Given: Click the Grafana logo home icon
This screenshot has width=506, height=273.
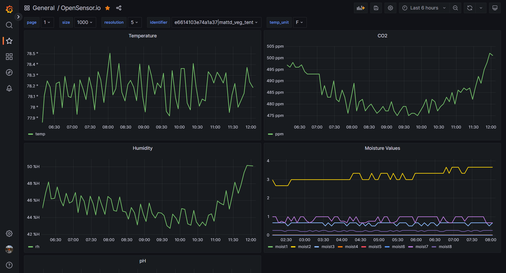Looking at the screenshot, I should [x=9, y=8].
